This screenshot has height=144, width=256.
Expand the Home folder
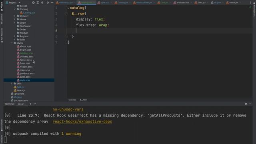coord(15,19)
